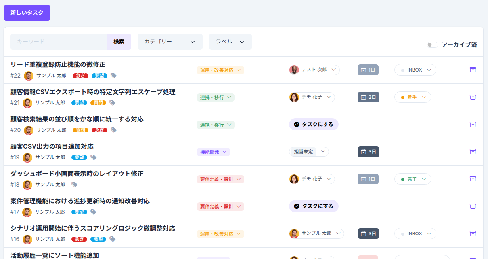
Task: Click the 2日 due date badge on task #21
Action: tap(368, 97)
